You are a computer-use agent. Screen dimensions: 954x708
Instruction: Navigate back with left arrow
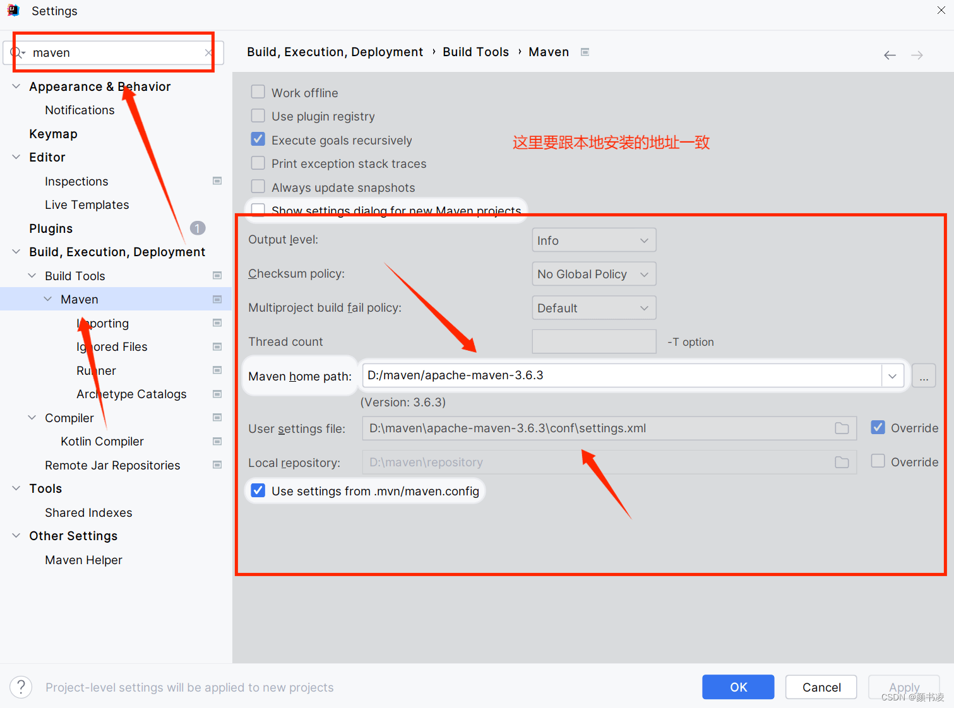click(x=890, y=56)
